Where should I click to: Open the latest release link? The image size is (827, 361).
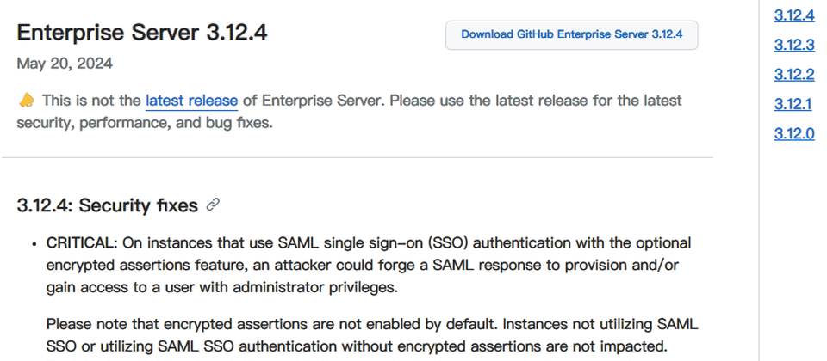[191, 101]
